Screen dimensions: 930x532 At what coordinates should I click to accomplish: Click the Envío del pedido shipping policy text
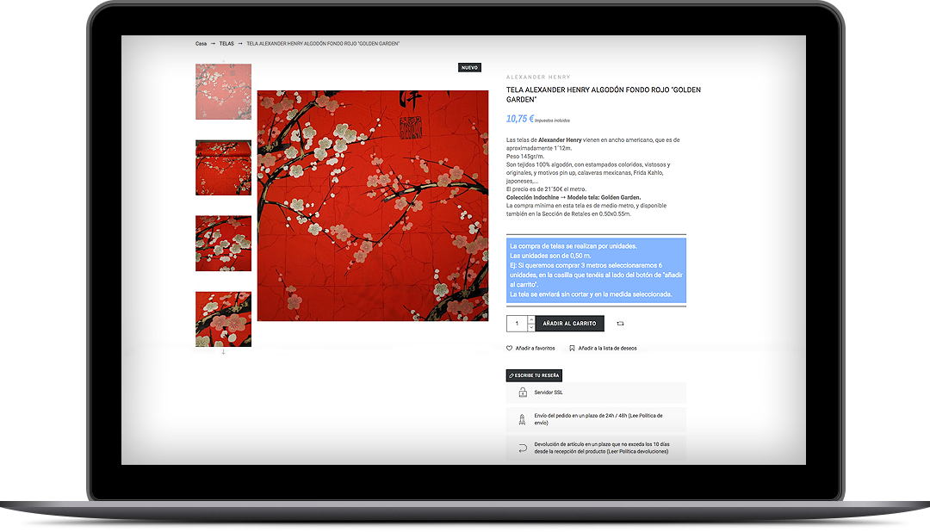[598, 419]
